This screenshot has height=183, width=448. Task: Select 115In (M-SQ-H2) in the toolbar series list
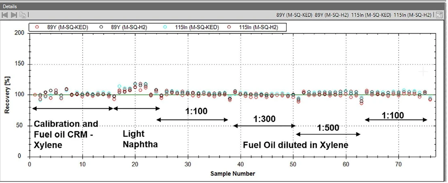412,15
